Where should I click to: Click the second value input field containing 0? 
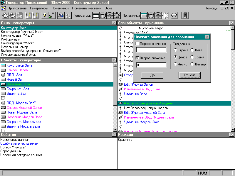151,65
